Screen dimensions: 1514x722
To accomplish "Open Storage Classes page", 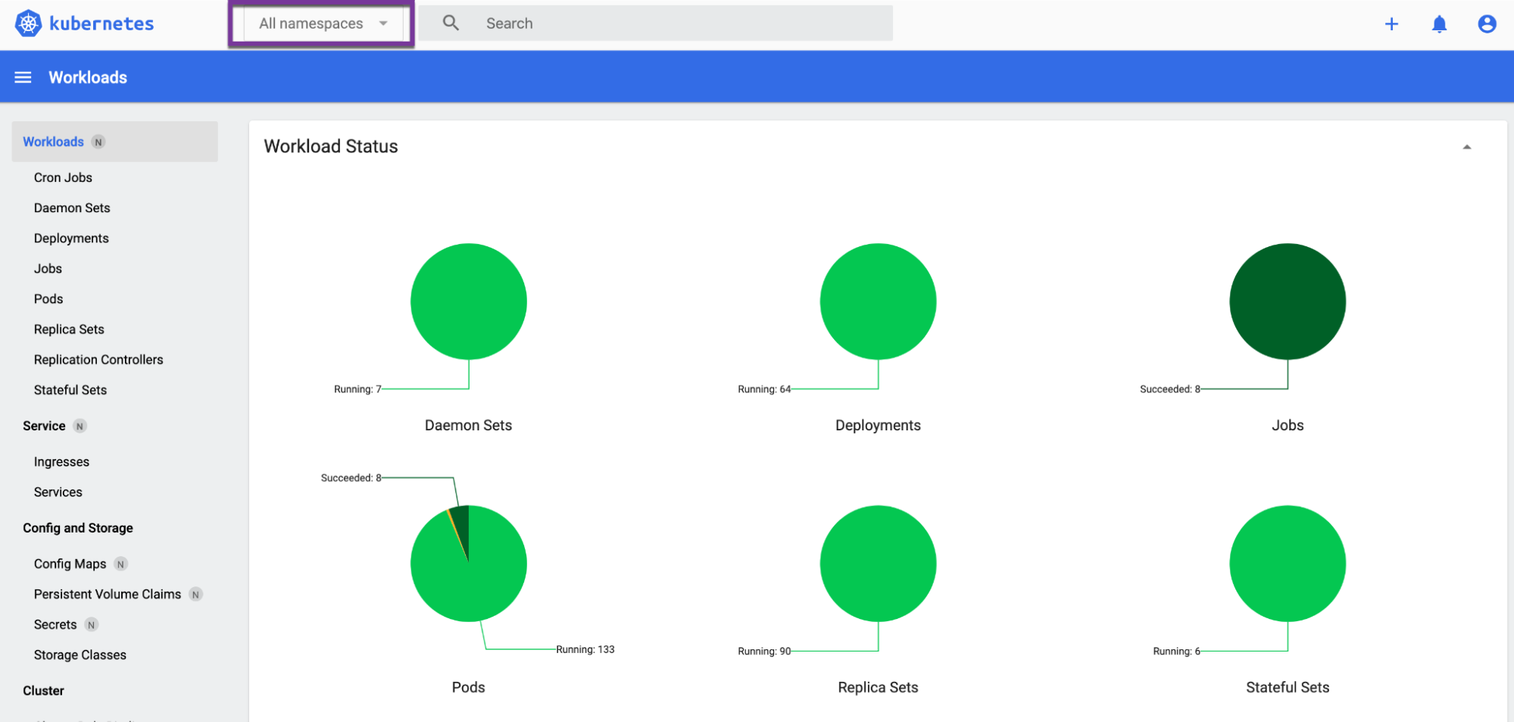I will (80, 655).
